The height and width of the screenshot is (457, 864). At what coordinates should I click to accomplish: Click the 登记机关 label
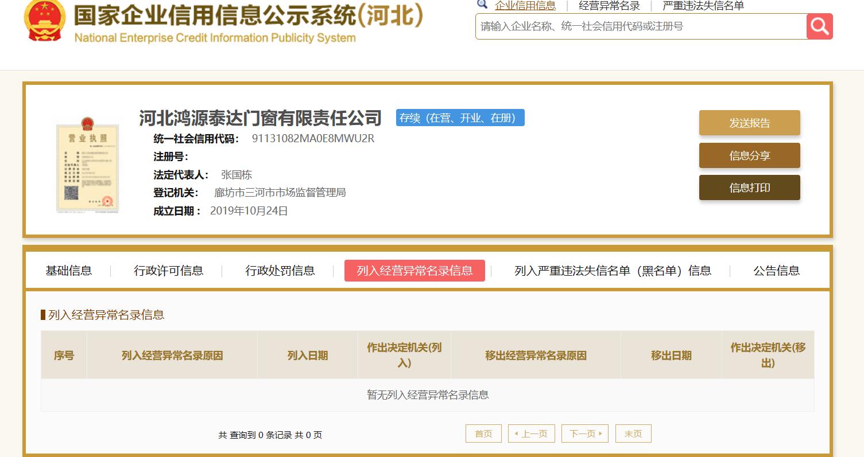(x=176, y=193)
